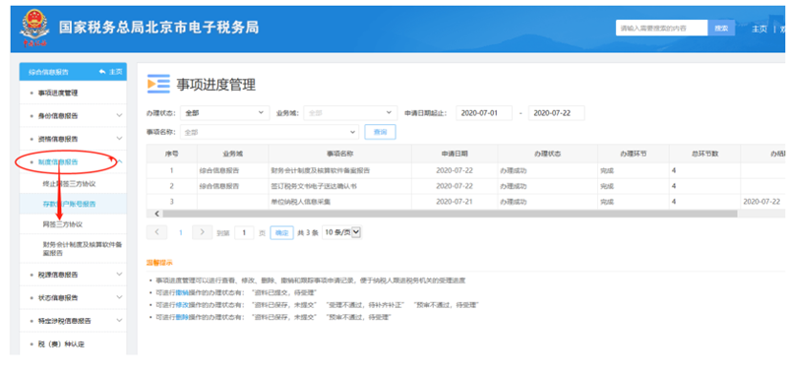The image size is (791, 375).
Task: Click the scrollbar left arrow under the table
Action: [x=156, y=214]
